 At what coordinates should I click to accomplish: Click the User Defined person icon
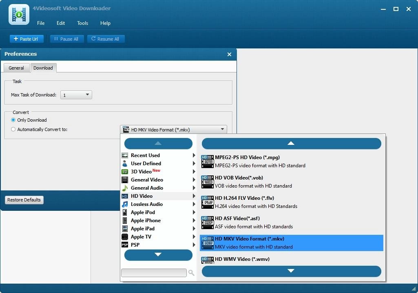tap(125, 164)
